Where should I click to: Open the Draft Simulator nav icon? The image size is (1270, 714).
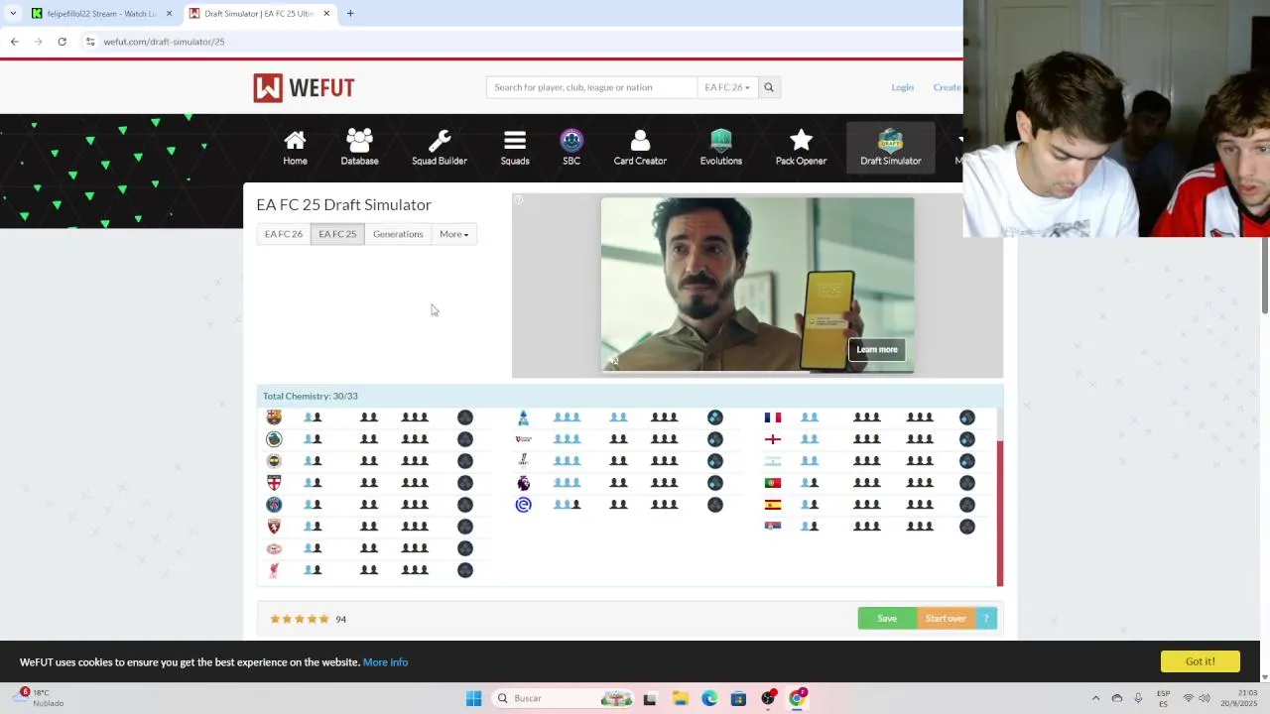click(891, 147)
